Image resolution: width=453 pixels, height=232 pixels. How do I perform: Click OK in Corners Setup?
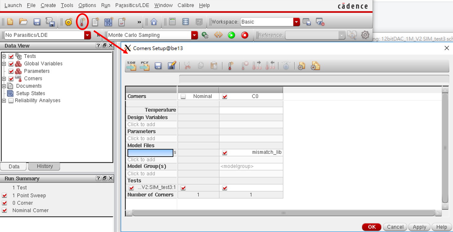tap(372, 227)
